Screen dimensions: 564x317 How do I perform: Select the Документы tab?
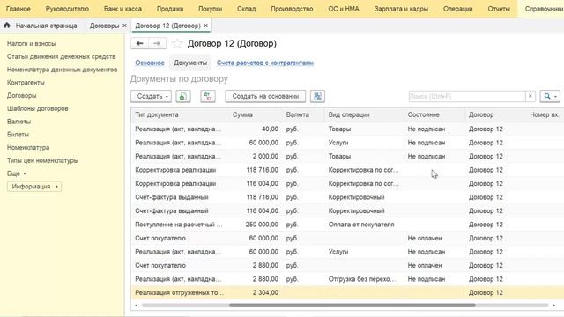coord(190,63)
